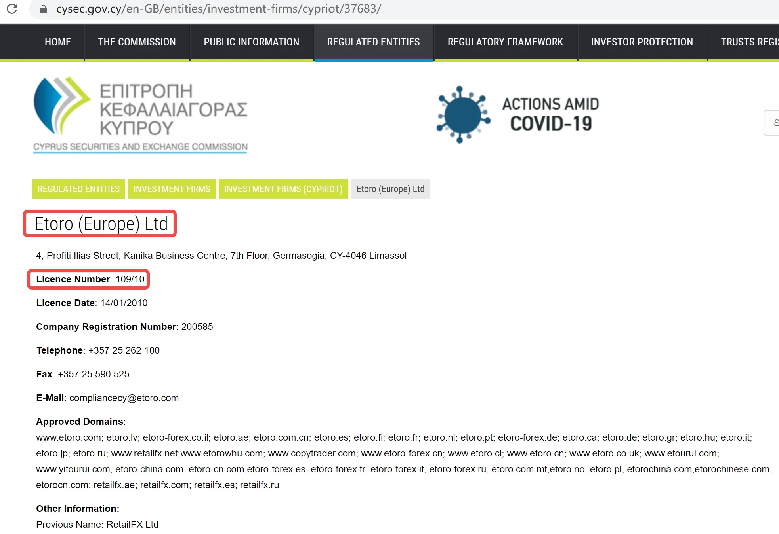Open THE COMMISSION menu
This screenshot has height=534, width=779.
click(x=137, y=42)
